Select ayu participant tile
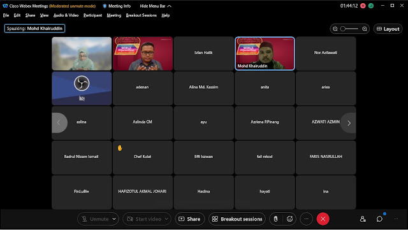Viewport: 408px width, 230px height. click(204, 123)
